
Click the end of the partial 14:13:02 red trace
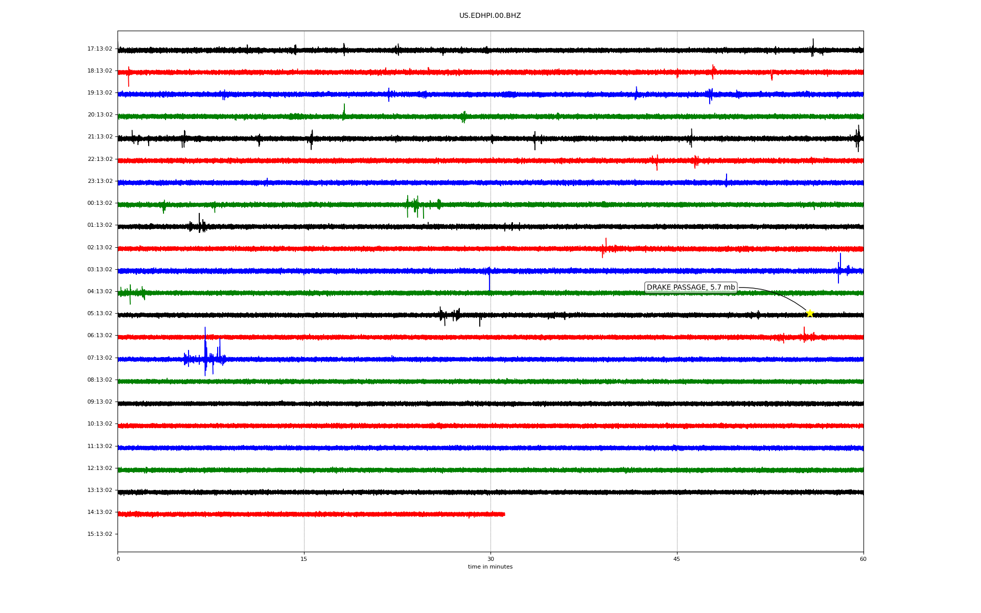[x=504, y=514]
